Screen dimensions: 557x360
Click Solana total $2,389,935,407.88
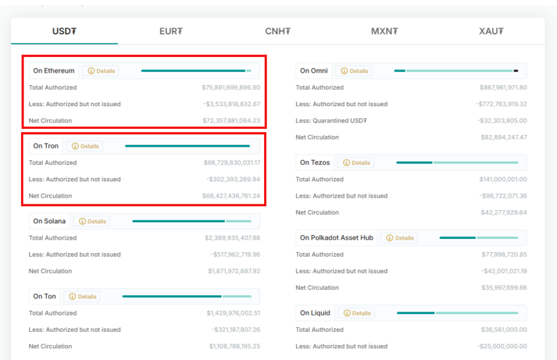[x=233, y=238]
